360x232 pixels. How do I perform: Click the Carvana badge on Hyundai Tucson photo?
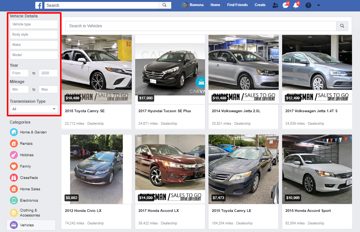point(201,82)
